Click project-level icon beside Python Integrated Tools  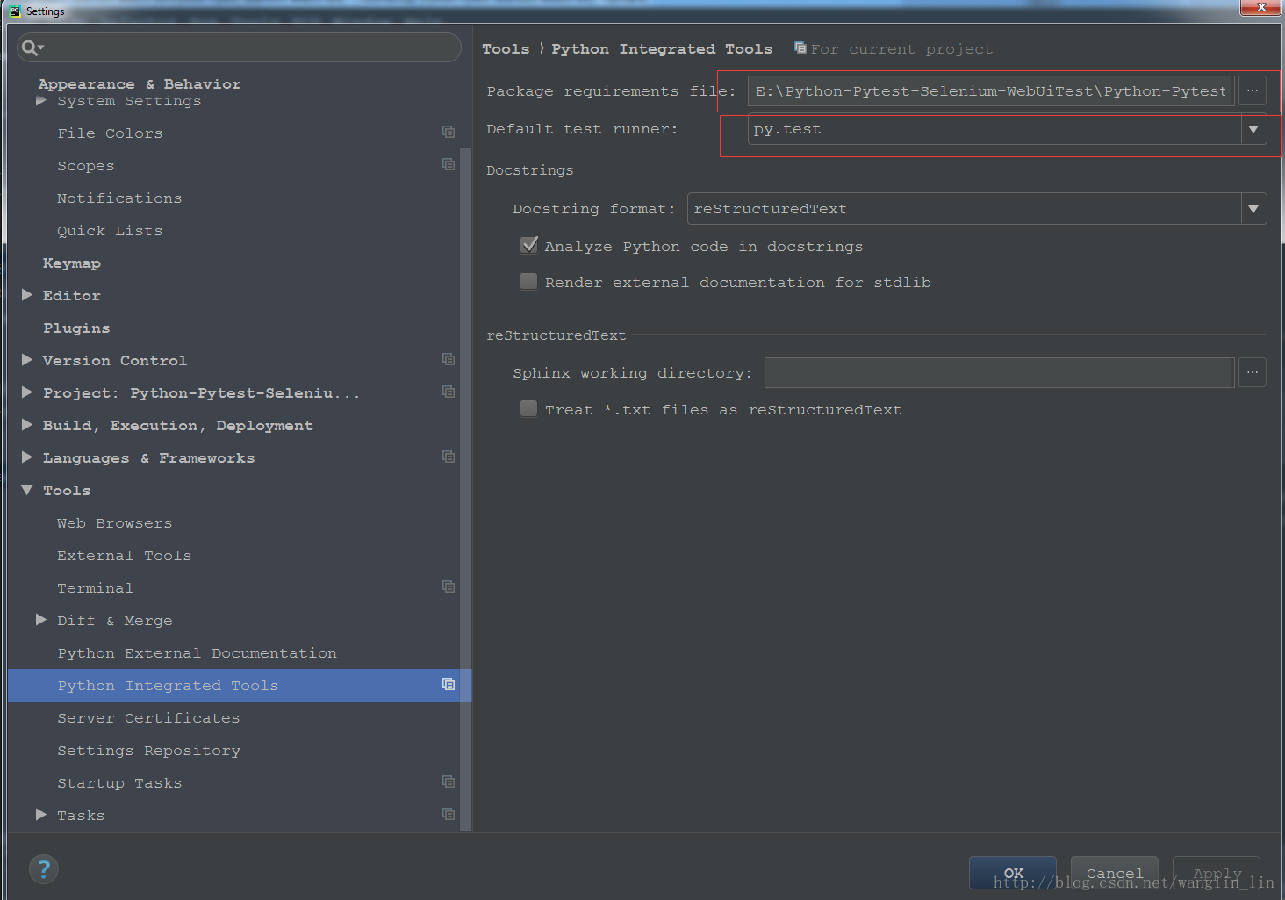[449, 684]
